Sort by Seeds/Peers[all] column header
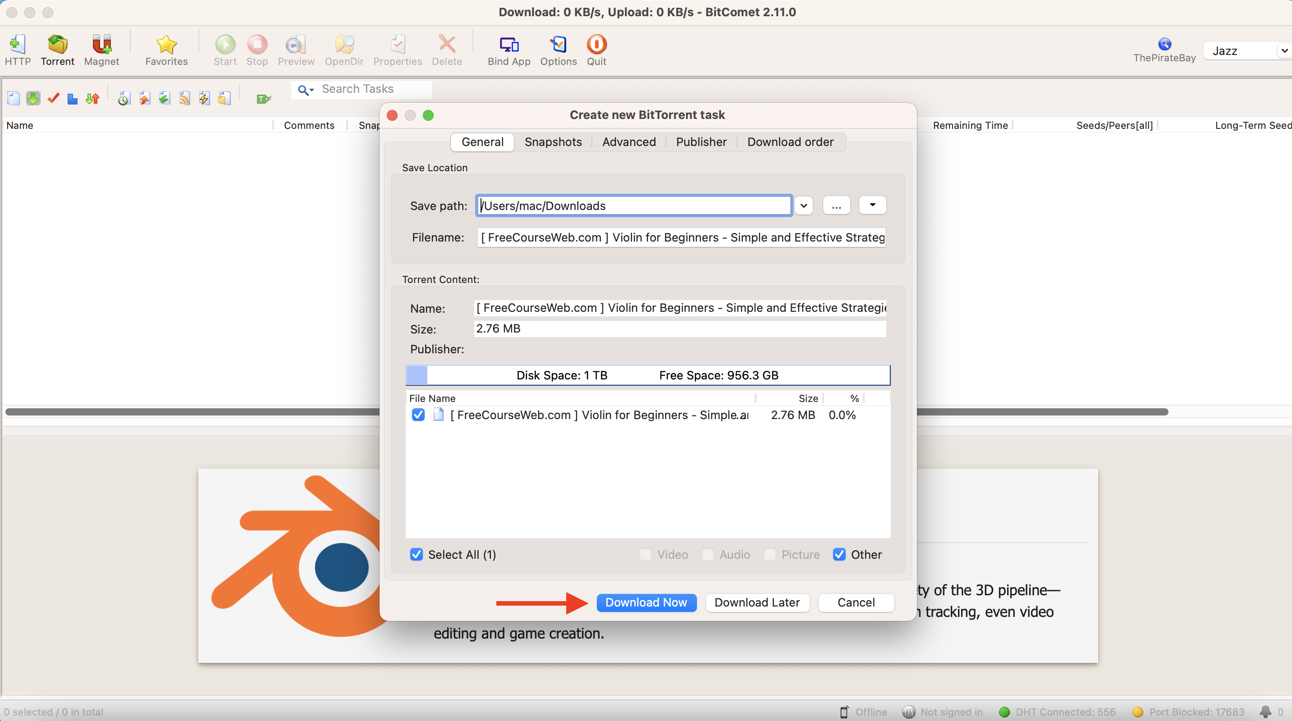This screenshot has height=721, width=1292. pos(1114,125)
